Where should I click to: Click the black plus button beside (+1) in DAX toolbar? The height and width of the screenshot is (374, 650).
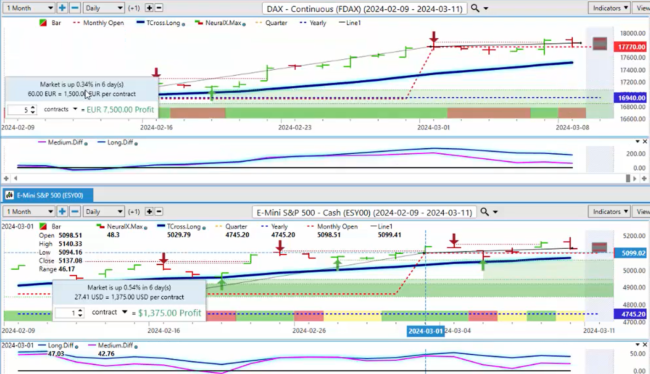point(149,8)
